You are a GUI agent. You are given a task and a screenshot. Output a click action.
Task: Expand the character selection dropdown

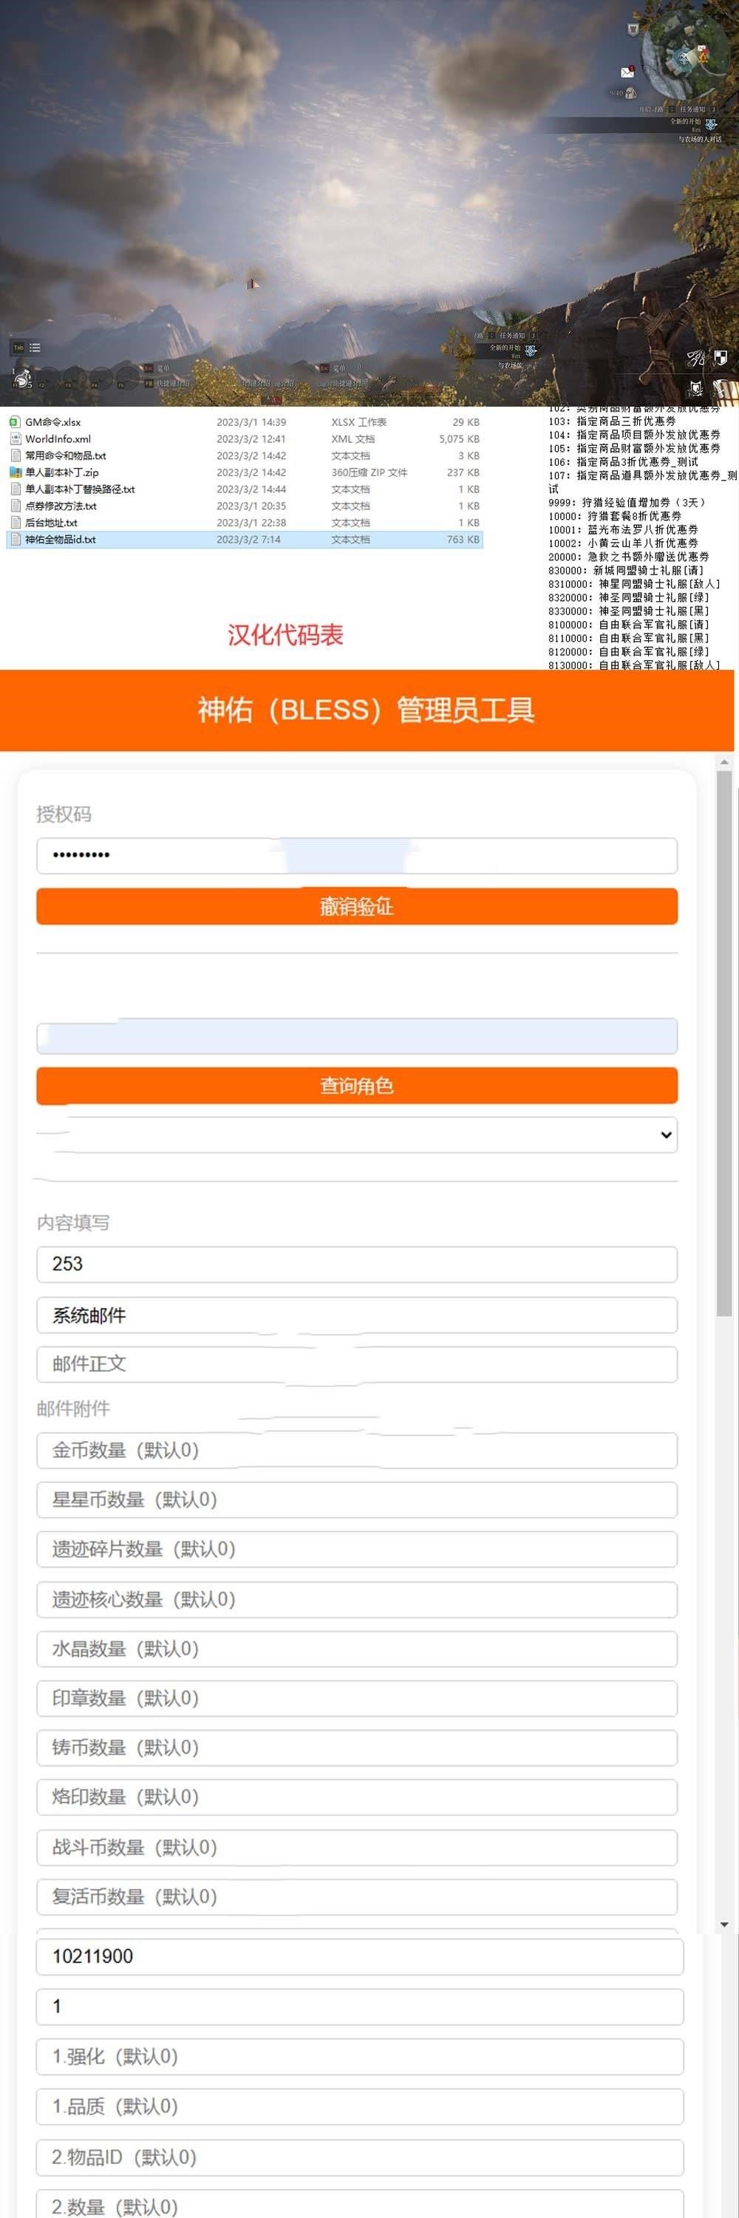point(356,1135)
